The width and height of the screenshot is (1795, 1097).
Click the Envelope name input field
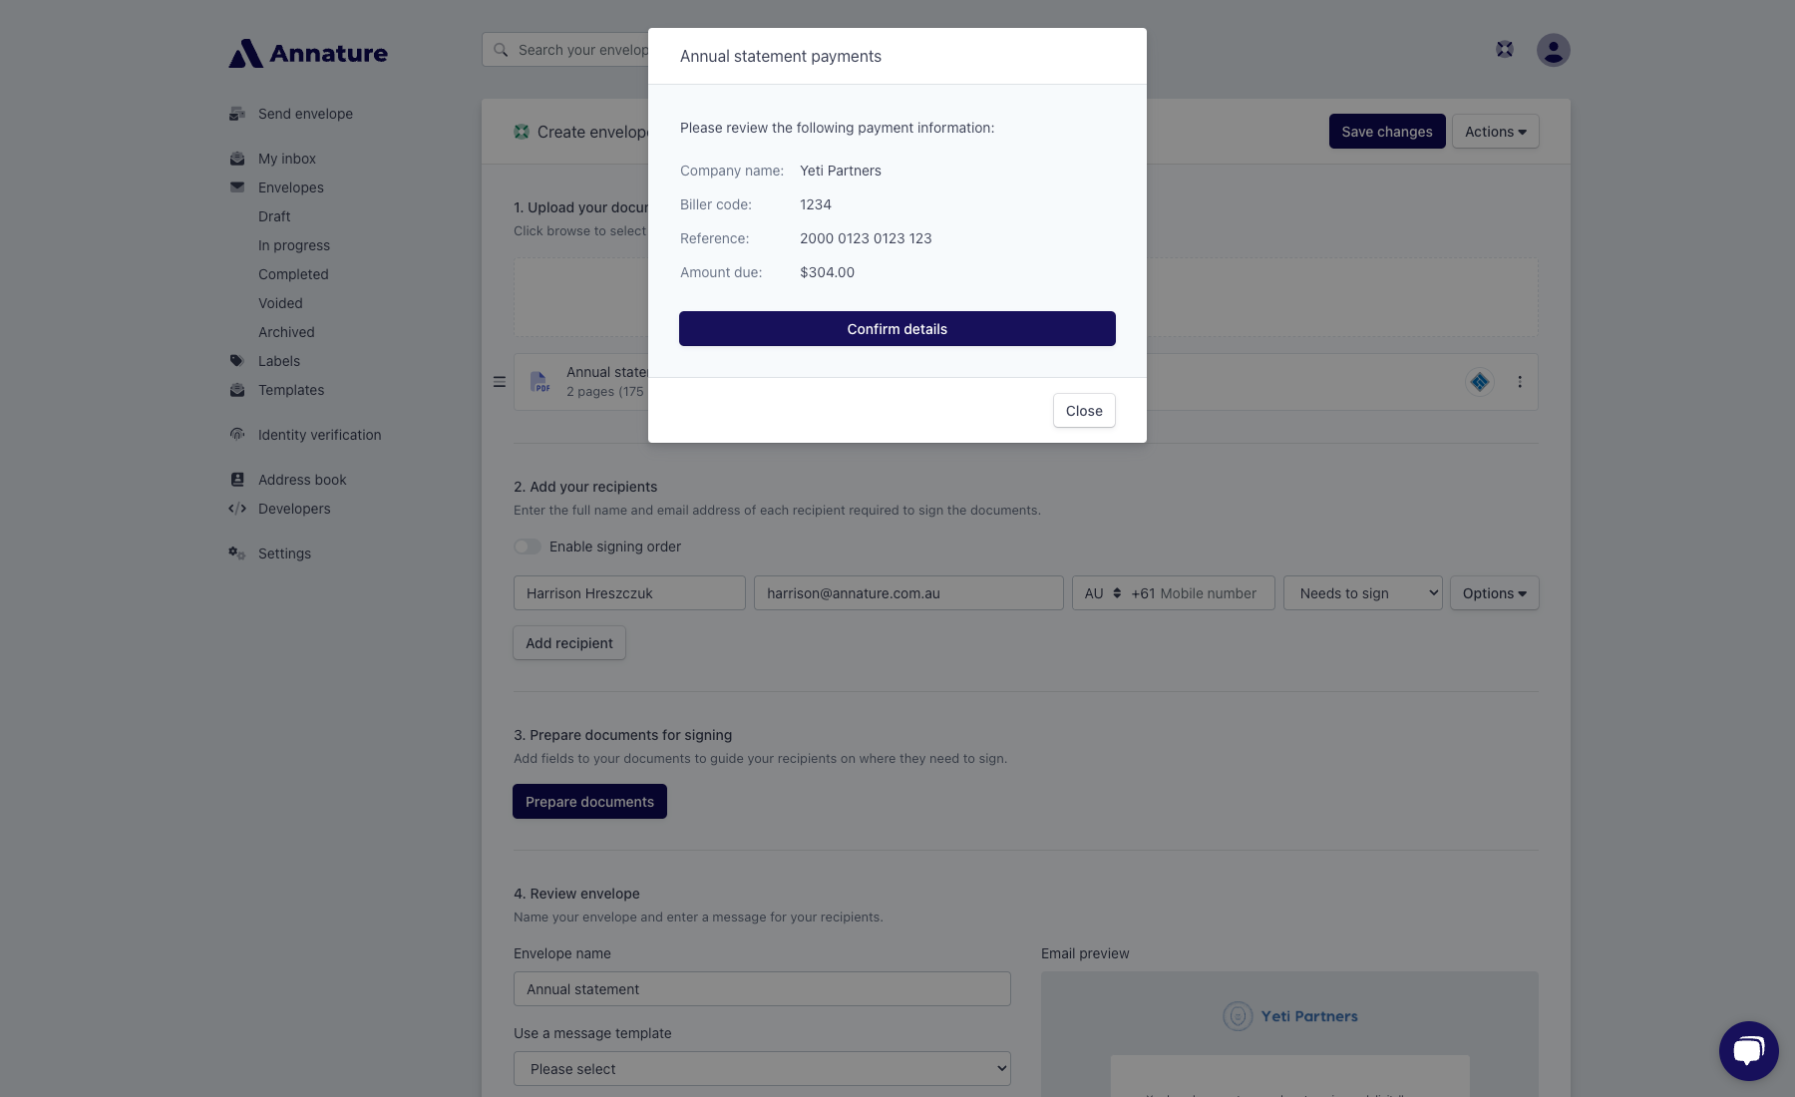click(762, 989)
